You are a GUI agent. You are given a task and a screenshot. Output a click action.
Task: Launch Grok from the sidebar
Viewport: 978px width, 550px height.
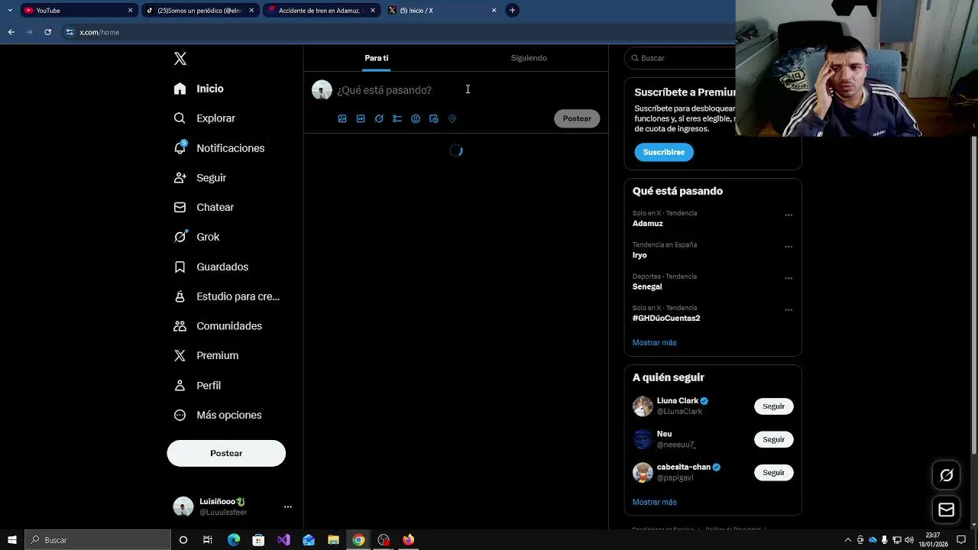(x=197, y=237)
